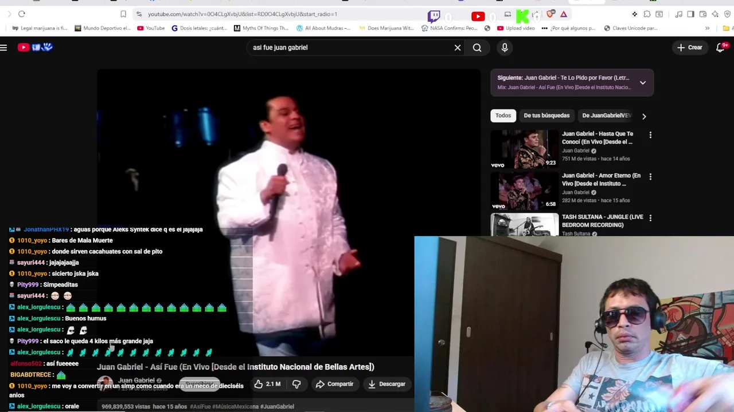Screen dimensions: 734x412
Task: Select the 'Todos' filter chip
Action: [x=503, y=116]
